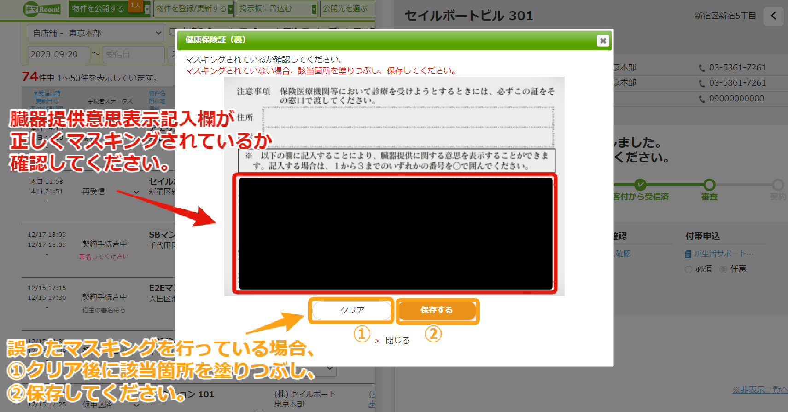Click the ※非表示一覧へ link
This screenshot has width=788, height=412.
[x=760, y=390]
